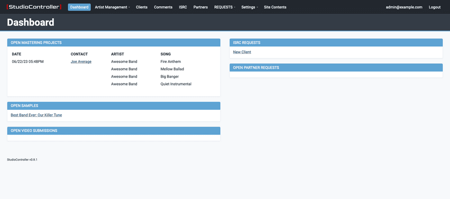The image size is (450, 199).
Task: Click the admin@example.com account link
Action: pyautogui.click(x=404, y=7)
